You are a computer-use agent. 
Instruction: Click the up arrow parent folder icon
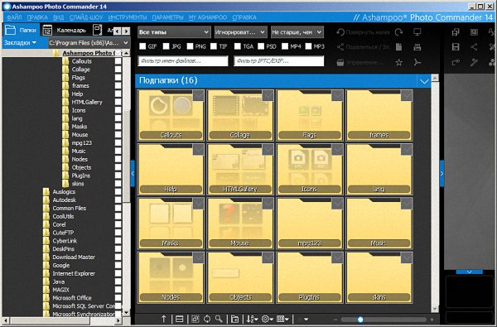(163, 319)
